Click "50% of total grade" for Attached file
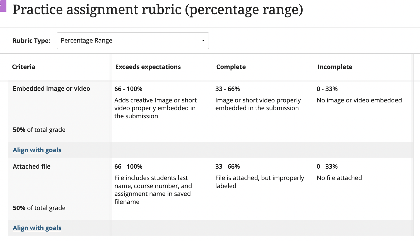This screenshot has height=241, width=420. click(x=39, y=208)
